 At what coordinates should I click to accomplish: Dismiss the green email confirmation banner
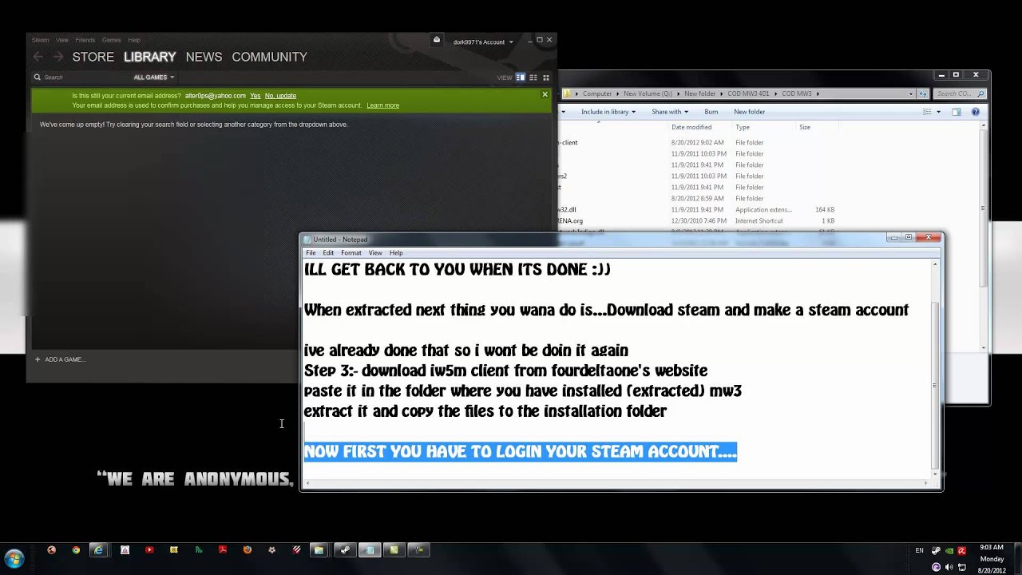pos(545,94)
